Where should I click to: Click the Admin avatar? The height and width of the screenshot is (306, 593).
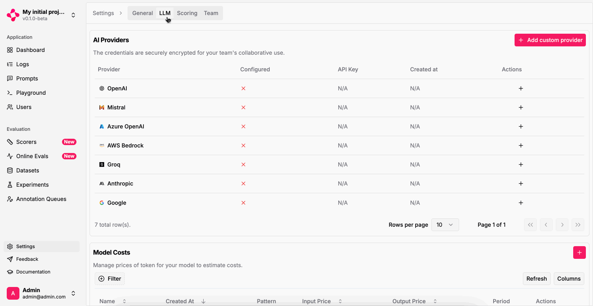[x=13, y=293]
